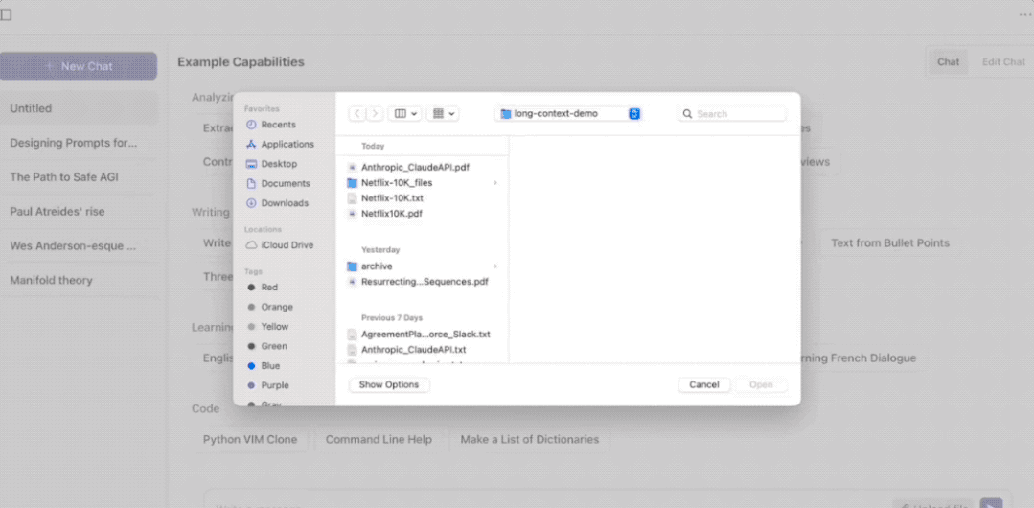Start a New Chat in the sidebar
Screen dimensions: 1034x508
click(x=79, y=66)
